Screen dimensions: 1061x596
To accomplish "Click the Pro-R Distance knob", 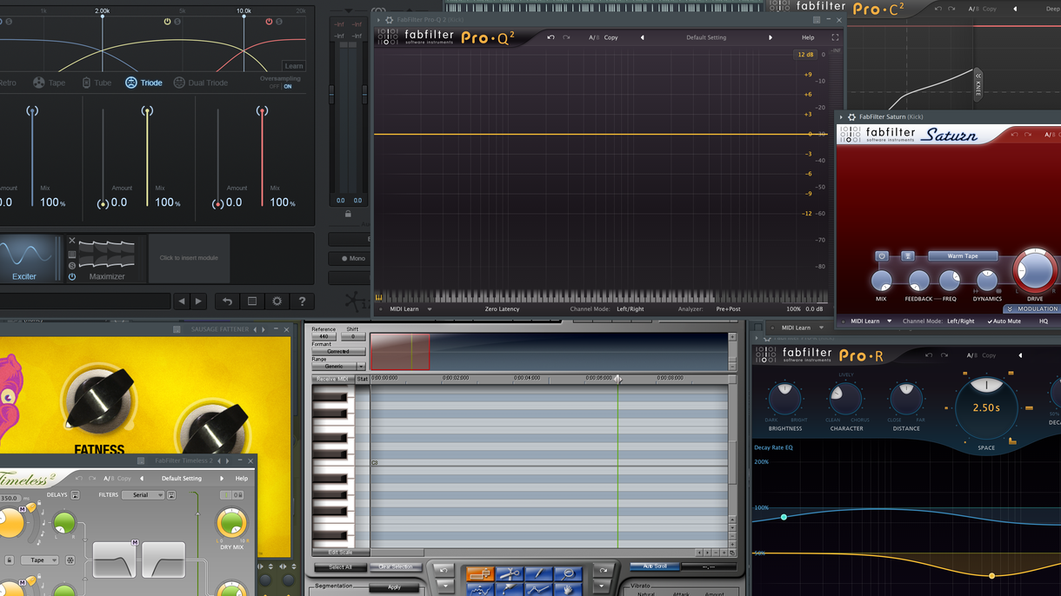I will click(905, 398).
